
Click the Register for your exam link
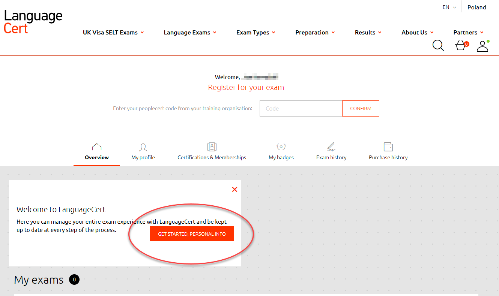[246, 87]
